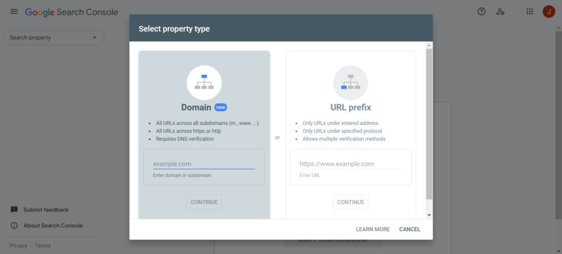Image resolution: width=562 pixels, height=254 pixels.
Task: Open the Help question mark icon
Action: [x=481, y=11]
